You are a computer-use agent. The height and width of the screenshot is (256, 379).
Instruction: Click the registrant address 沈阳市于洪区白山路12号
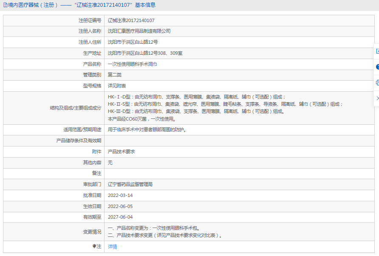point(133,42)
